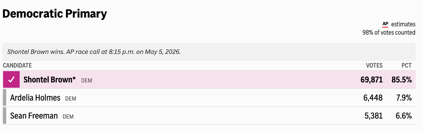Click the gray bar beside Ardelia Holmes
Viewport: 422px width, 131px height.
coord(4,97)
